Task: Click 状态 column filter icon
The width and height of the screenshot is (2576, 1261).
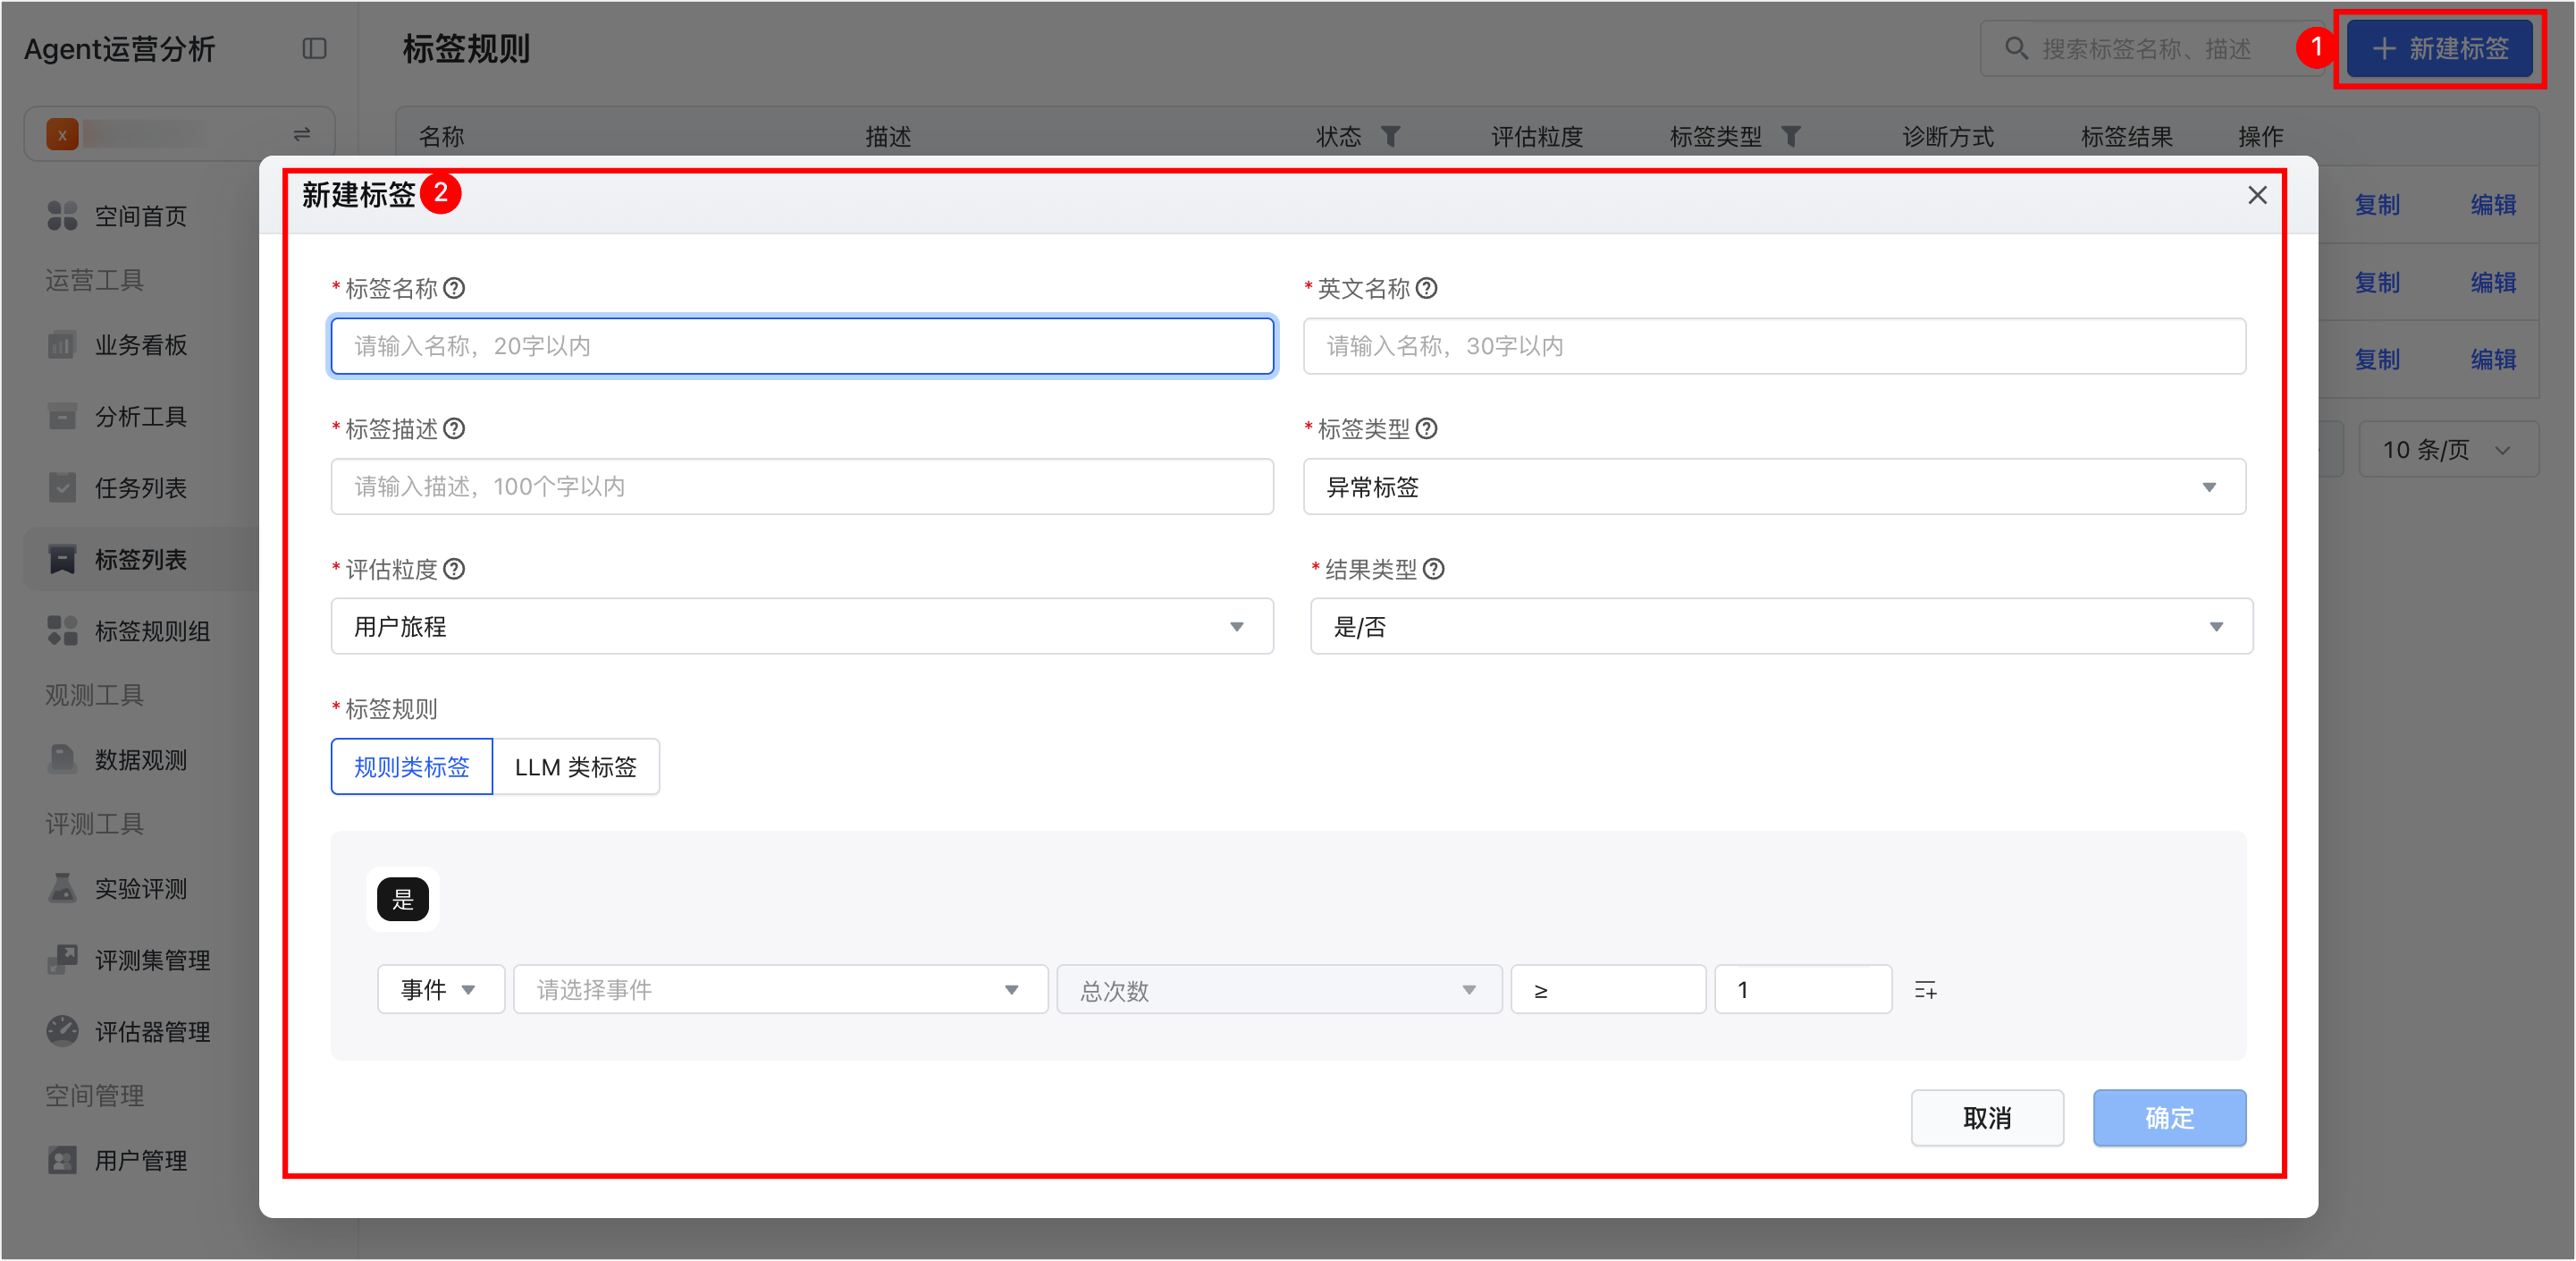Action: (1390, 136)
